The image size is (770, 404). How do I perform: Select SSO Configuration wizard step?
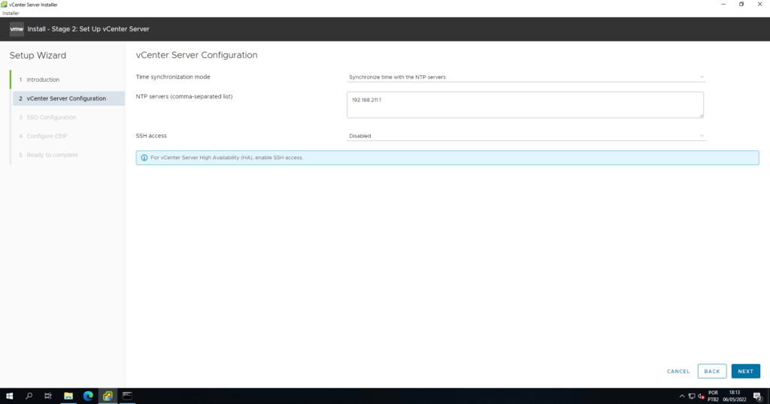click(51, 117)
